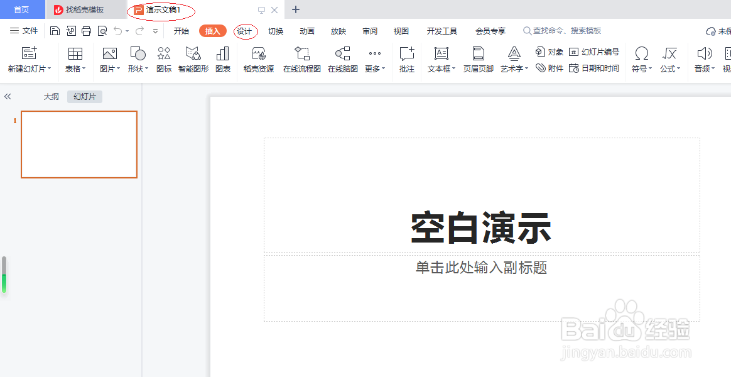Insert a comment with the 批注 tool
Viewport: 731px width, 377px height.
point(406,60)
